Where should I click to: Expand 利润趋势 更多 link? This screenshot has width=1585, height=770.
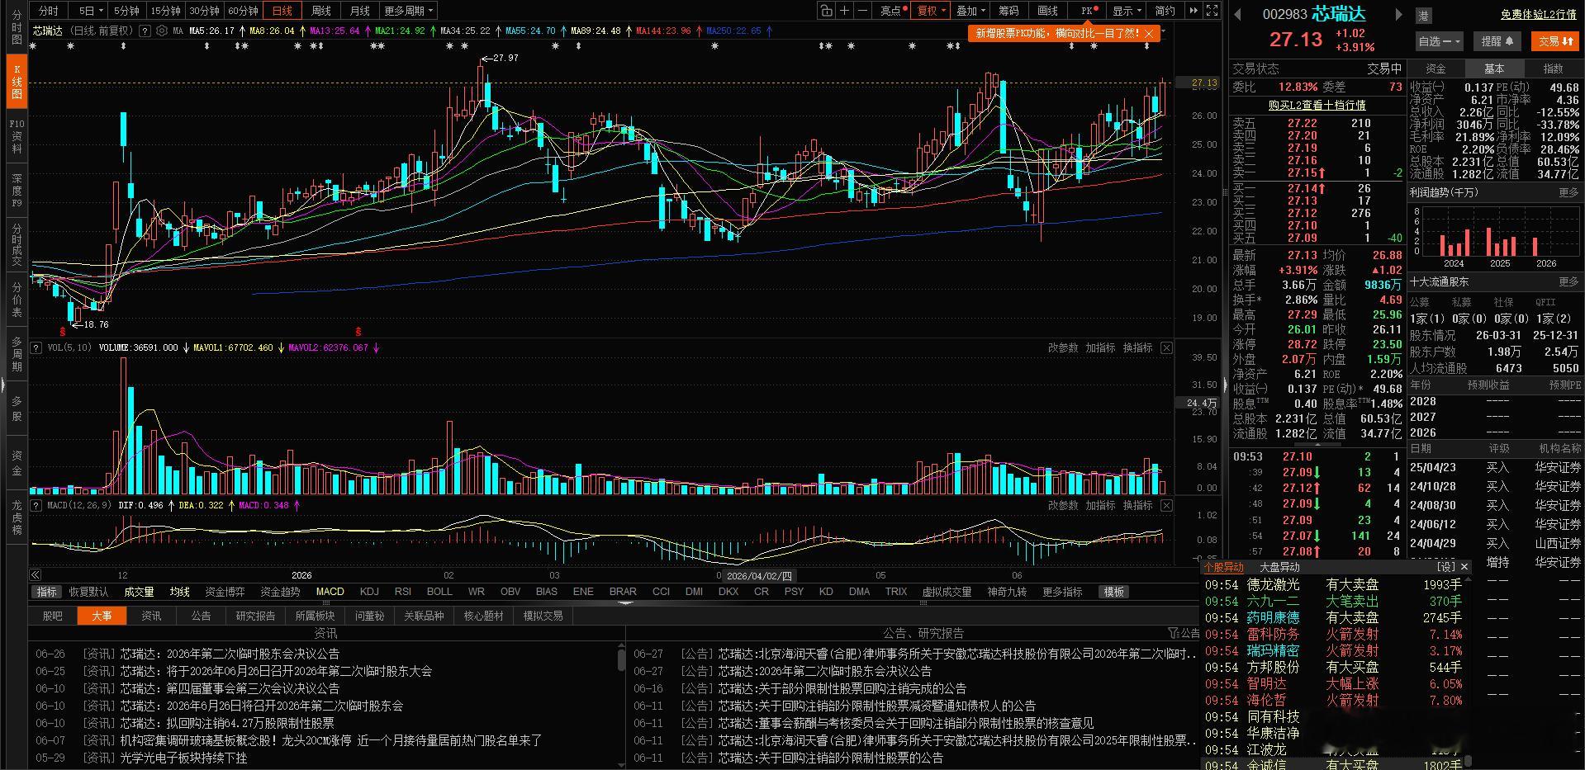(x=1568, y=192)
